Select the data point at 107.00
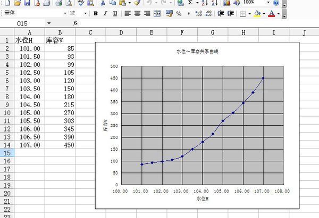The width and height of the screenshot is (319, 218). coord(263,78)
